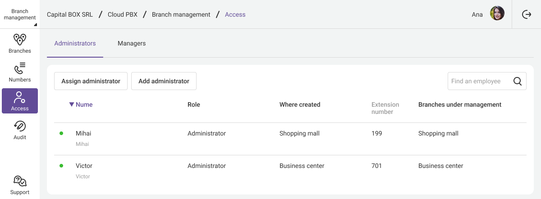The height and width of the screenshot is (199, 541).
Task: Click the search magnifier icon
Action: click(518, 81)
